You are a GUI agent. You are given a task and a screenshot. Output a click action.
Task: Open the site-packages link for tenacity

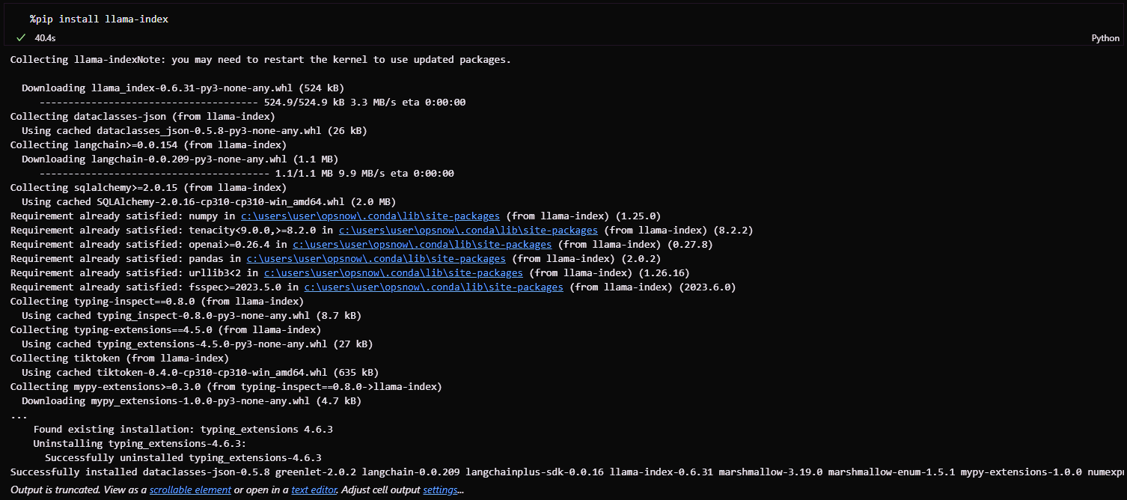pyautogui.click(x=468, y=230)
